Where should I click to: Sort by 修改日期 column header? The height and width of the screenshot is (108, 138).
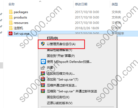click(x=81, y=4)
